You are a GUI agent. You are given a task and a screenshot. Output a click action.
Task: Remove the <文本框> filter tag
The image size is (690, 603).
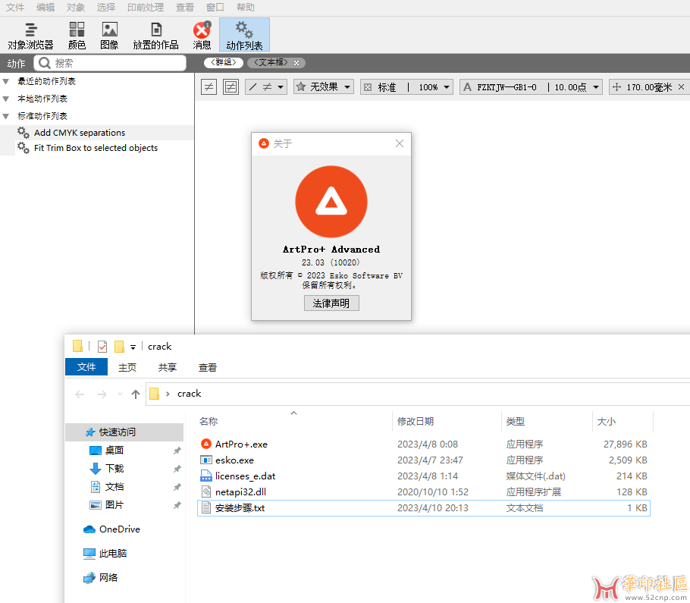tap(296, 62)
